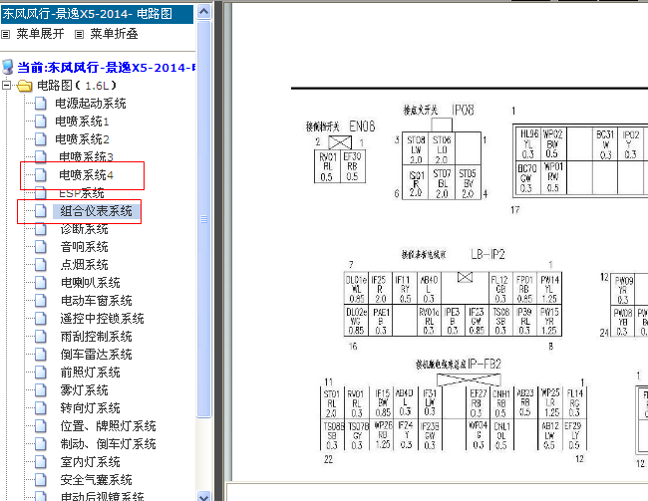The width and height of the screenshot is (648, 501).
Task: Open the 制动、倒车灯系统 diagram
Action: pos(109,444)
